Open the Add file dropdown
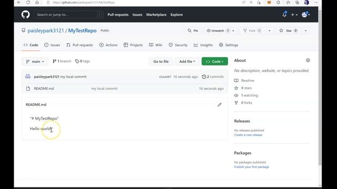This screenshot has width=337, height=189. [x=187, y=61]
